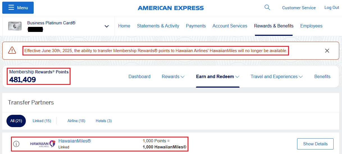Open Statements & Activity tab
The height and width of the screenshot is (154, 342).
click(158, 26)
